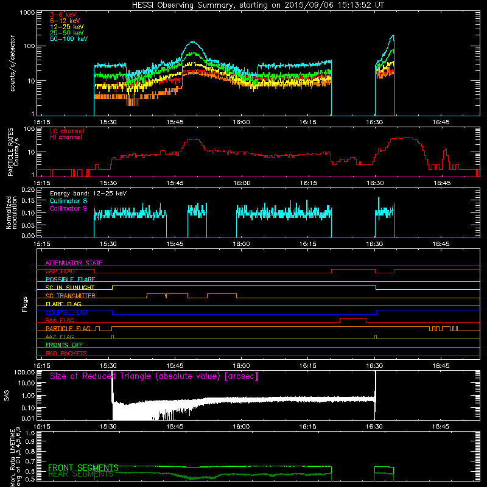487x487 pixels.
Task: Click the SC_TRANSMITTER flag label
Action: pyautogui.click(x=71, y=296)
